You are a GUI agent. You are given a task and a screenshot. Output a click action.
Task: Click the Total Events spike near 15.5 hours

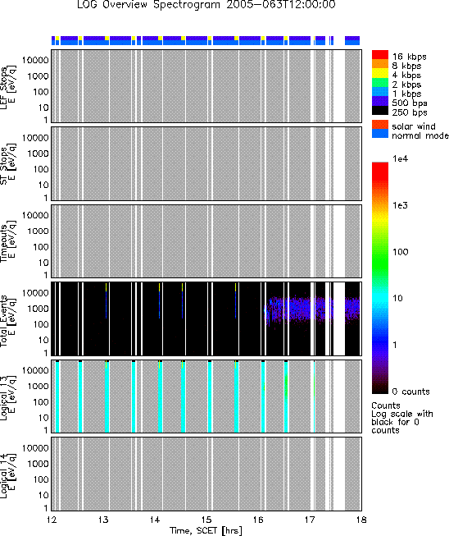[235, 300]
